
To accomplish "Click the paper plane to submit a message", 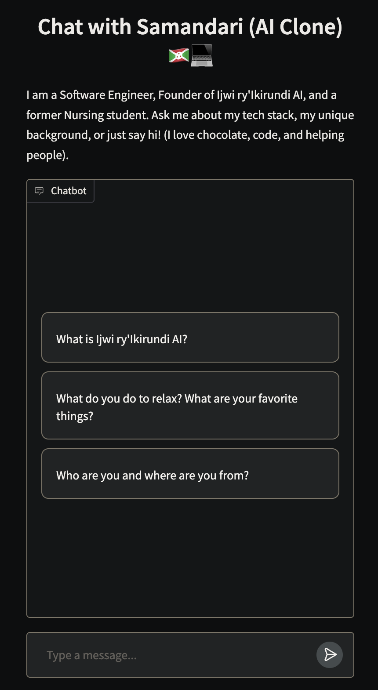I will point(329,654).
